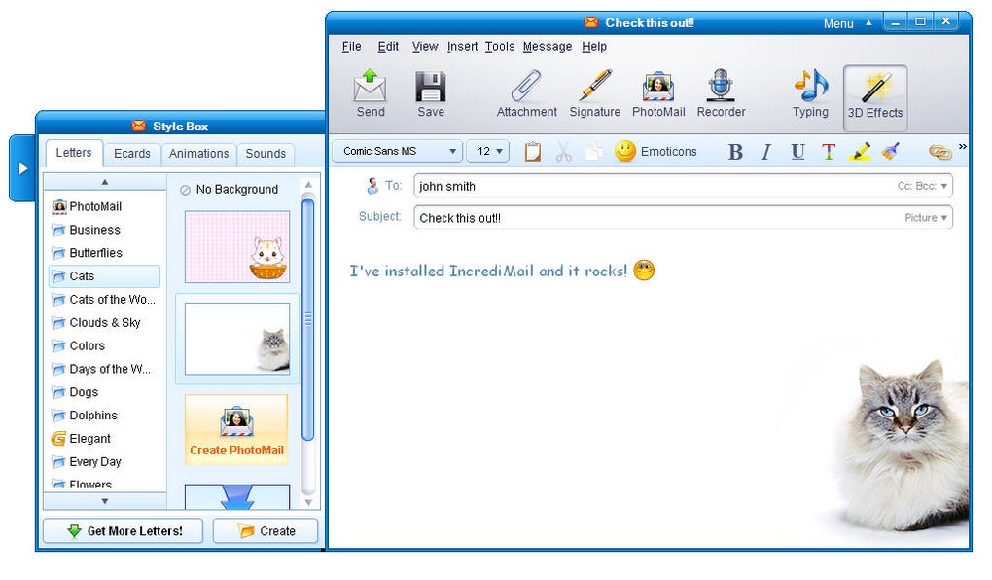
Task: Open the View menu
Action: pyautogui.click(x=424, y=46)
